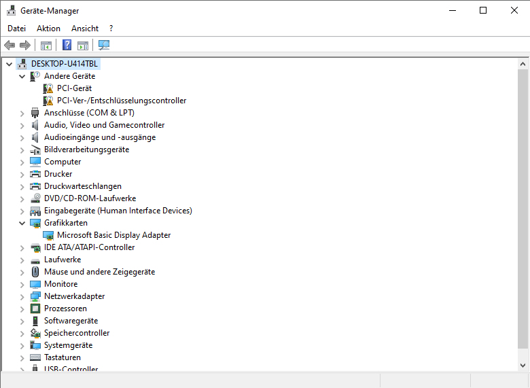Expand the Anschlüsse (COM & LPT) category
The width and height of the screenshot is (530, 388).
(22, 113)
